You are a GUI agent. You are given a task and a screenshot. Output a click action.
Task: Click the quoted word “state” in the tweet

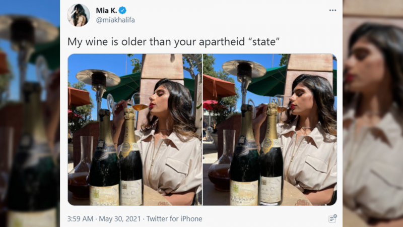click(264, 41)
